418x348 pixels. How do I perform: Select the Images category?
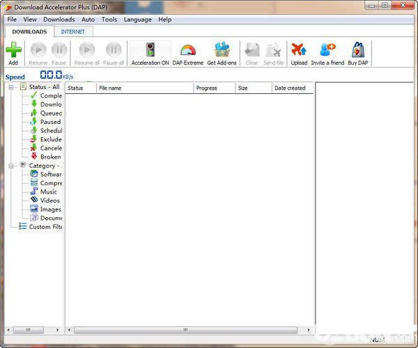tap(51, 209)
